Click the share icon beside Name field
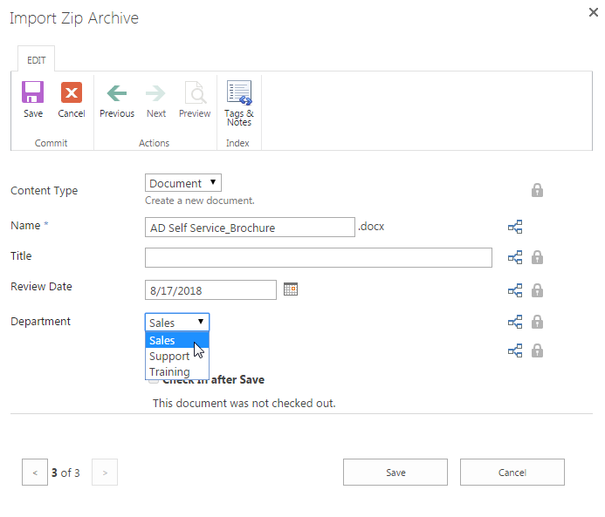Screen dimensions: 605x517 click(515, 227)
